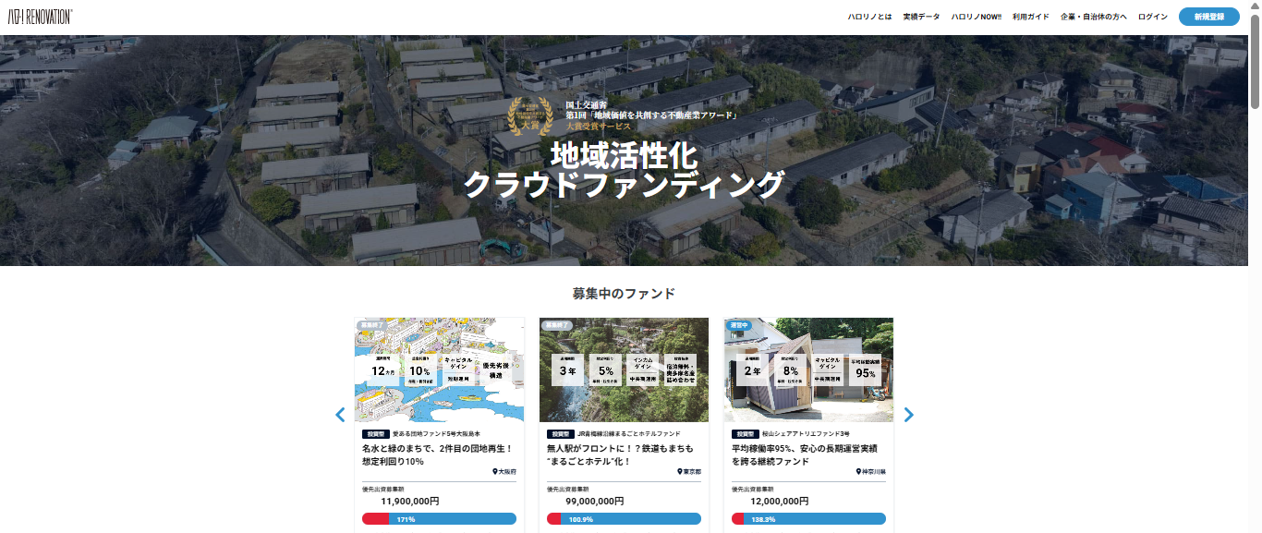Open ハロリノとは menu item
Screen dimensions: 1262x533
869,17
